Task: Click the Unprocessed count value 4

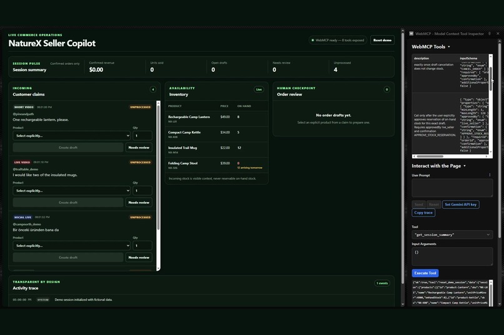Action: coord(335,70)
